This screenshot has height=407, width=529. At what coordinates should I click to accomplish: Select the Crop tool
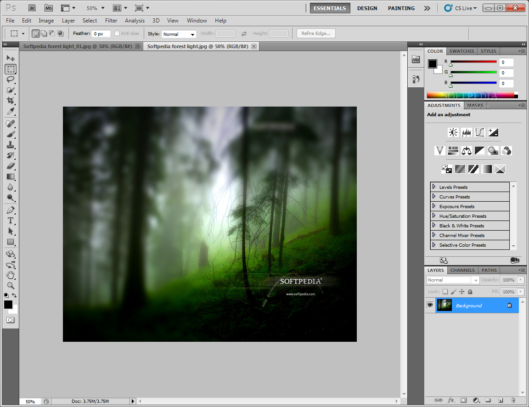[11, 101]
